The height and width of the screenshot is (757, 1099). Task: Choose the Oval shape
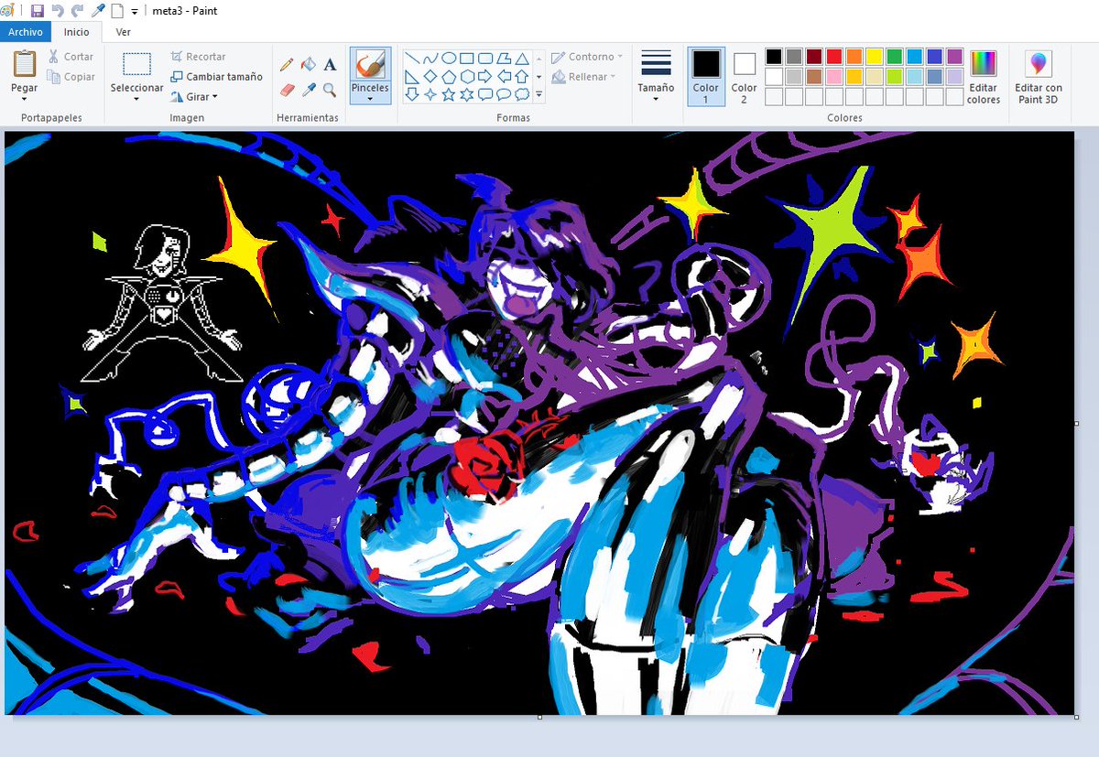click(x=449, y=59)
